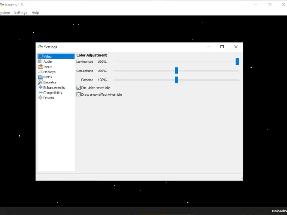The height and width of the screenshot is (215, 287).
Task: Click the Hotkeys keyboard icon
Action: pyautogui.click(x=41, y=72)
